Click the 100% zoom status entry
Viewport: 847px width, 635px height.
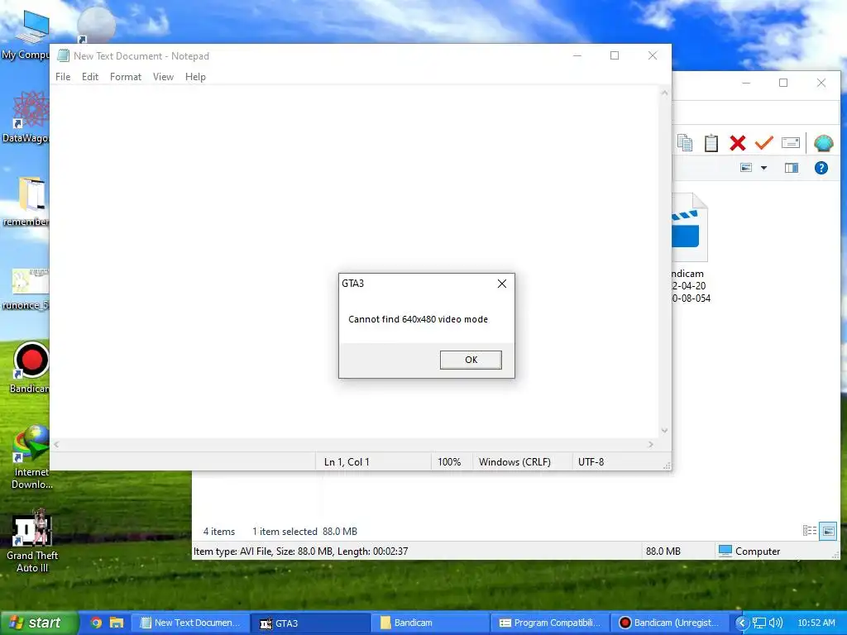click(x=449, y=462)
